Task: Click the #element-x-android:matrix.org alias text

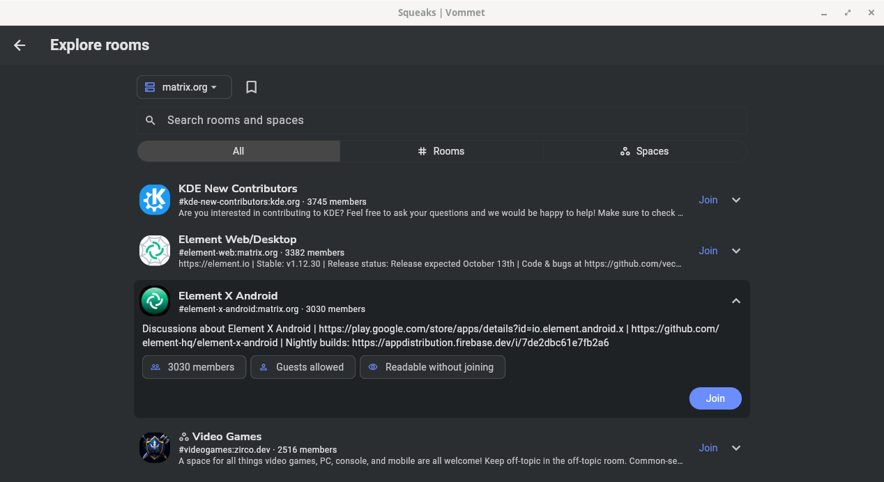Action: click(238, 309)
